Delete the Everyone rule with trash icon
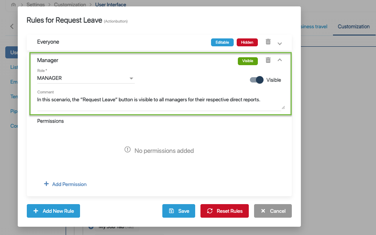Screen dimensions: 376x235 pos(268,42)
